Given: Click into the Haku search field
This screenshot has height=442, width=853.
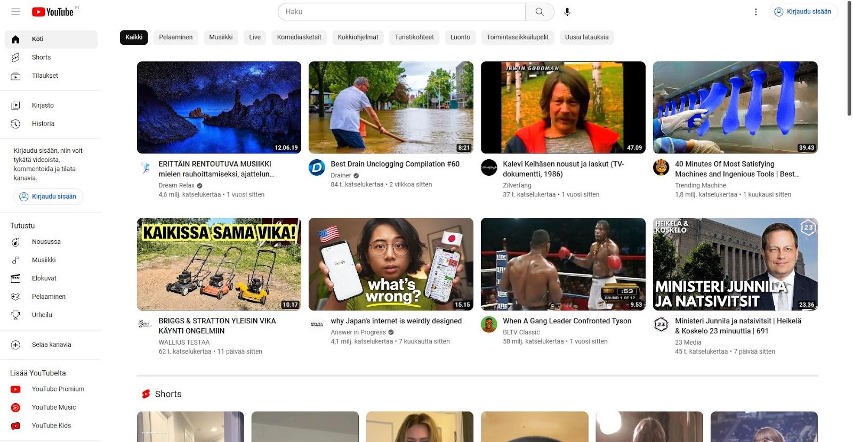Looking at the screenshot, I should point(401,12).
